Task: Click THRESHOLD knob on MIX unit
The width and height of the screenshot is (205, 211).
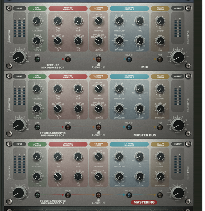Action: pos(119,21)
